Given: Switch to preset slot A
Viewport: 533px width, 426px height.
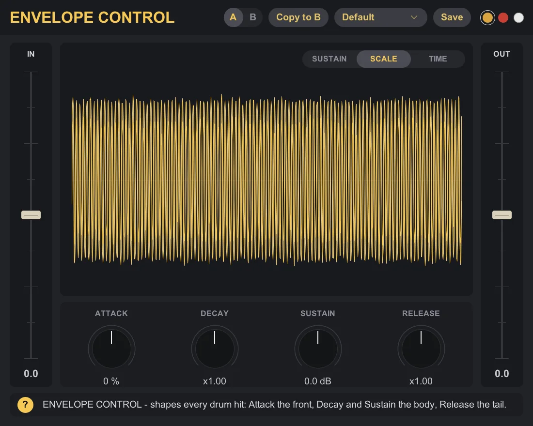Looking at the screenshot, I should click(233, 17).
